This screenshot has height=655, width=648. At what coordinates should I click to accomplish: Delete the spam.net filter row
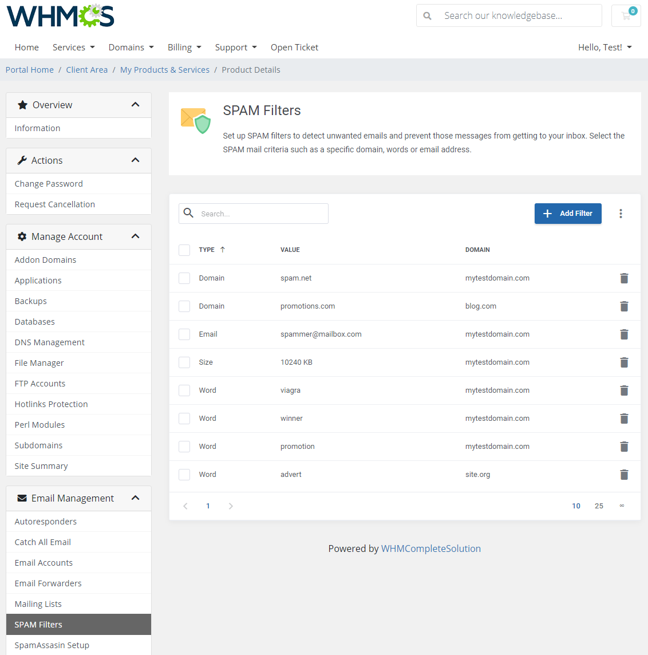click(624, 278)
